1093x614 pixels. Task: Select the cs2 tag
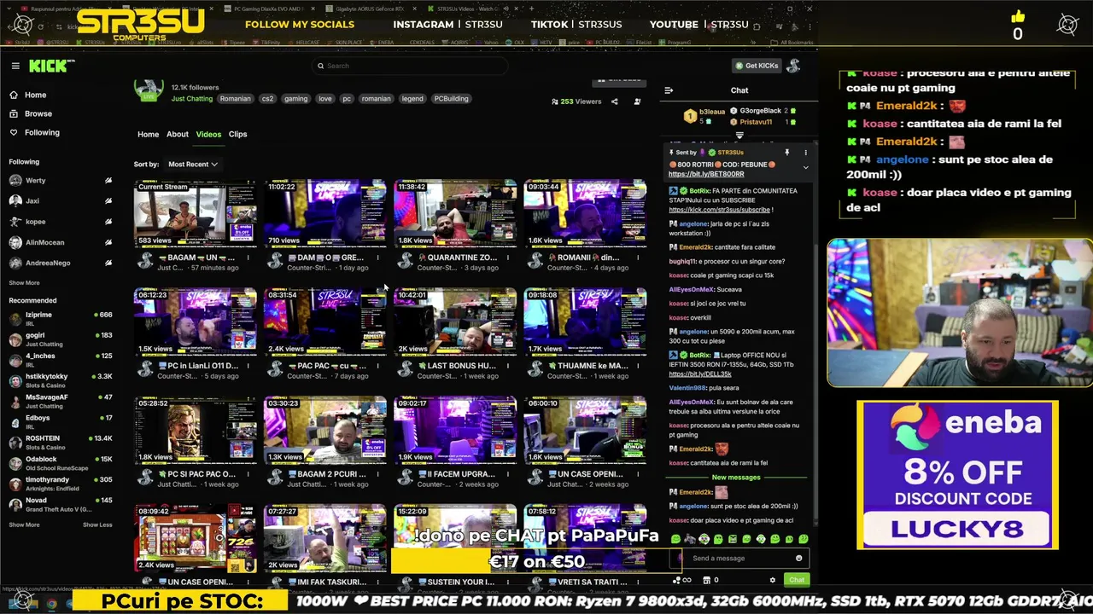pos(267,98)
